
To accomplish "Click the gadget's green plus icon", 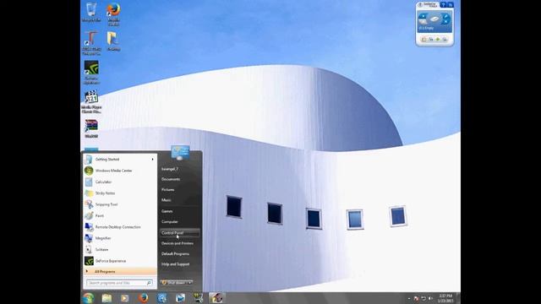I will pos(438,40).
